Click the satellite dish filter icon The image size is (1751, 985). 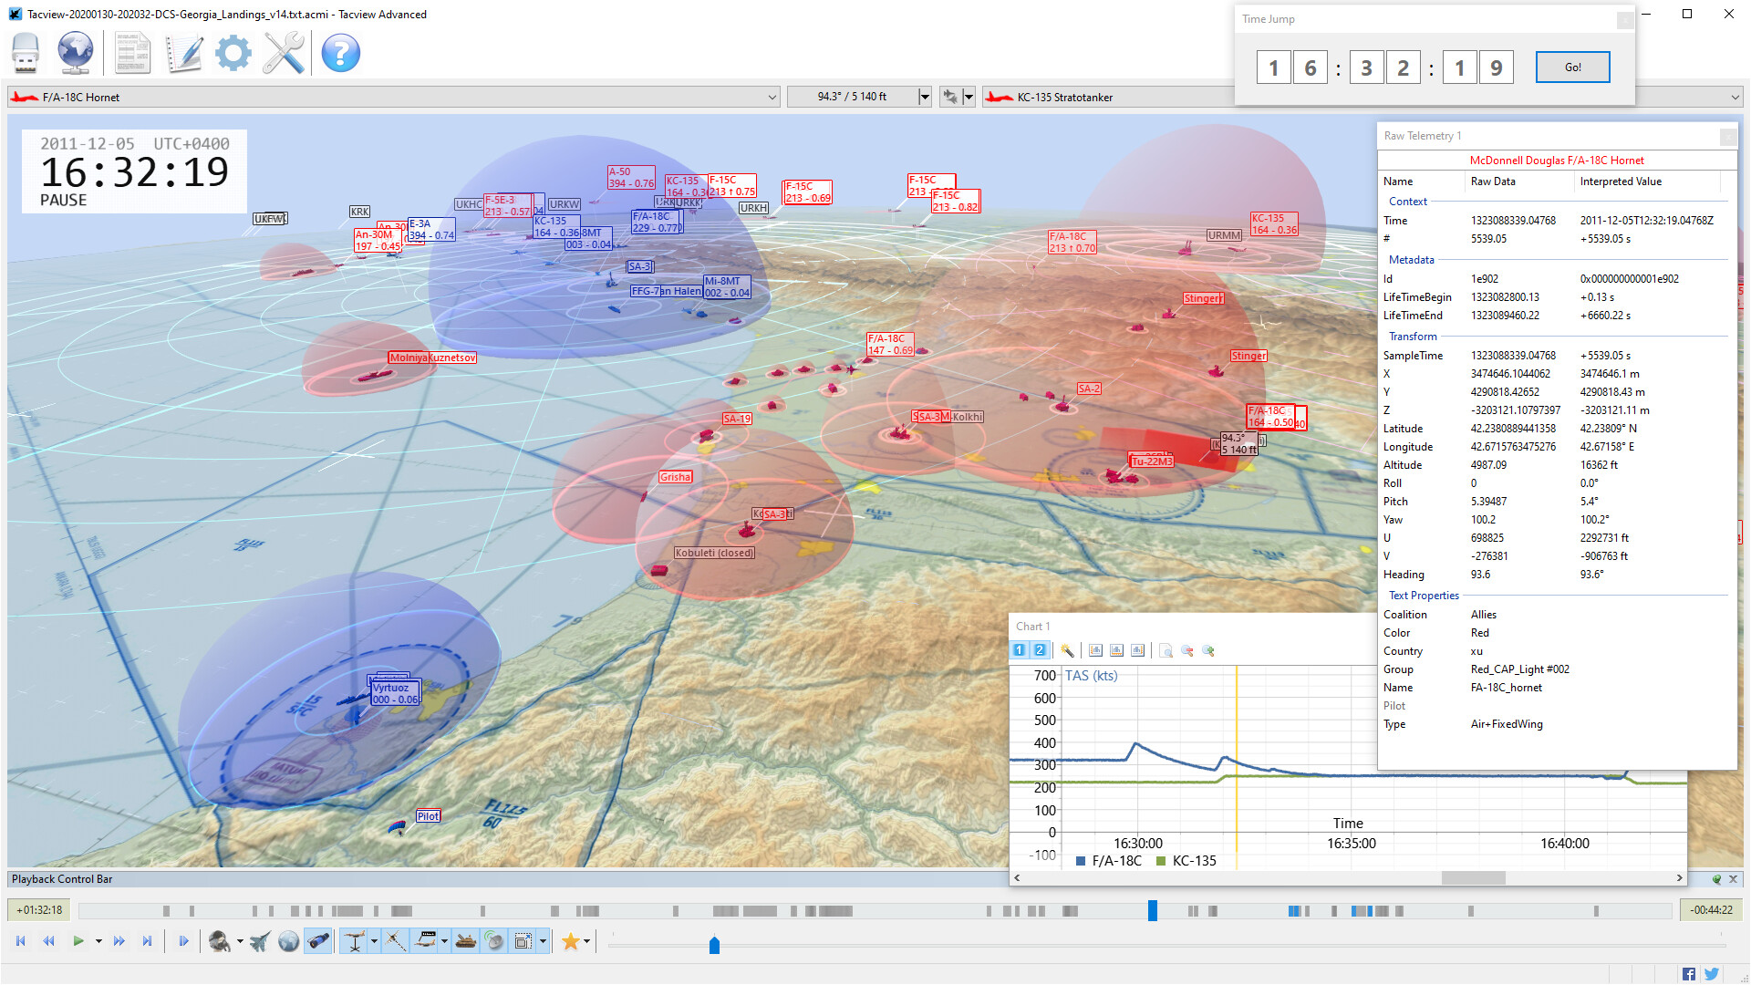tap(492, 940)
